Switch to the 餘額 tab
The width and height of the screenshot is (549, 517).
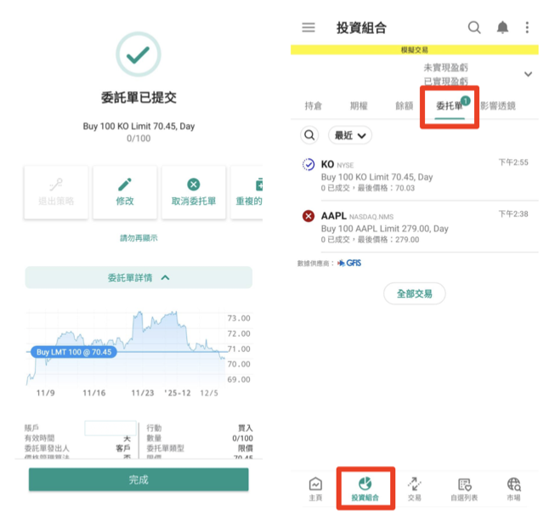coord(405,105)
